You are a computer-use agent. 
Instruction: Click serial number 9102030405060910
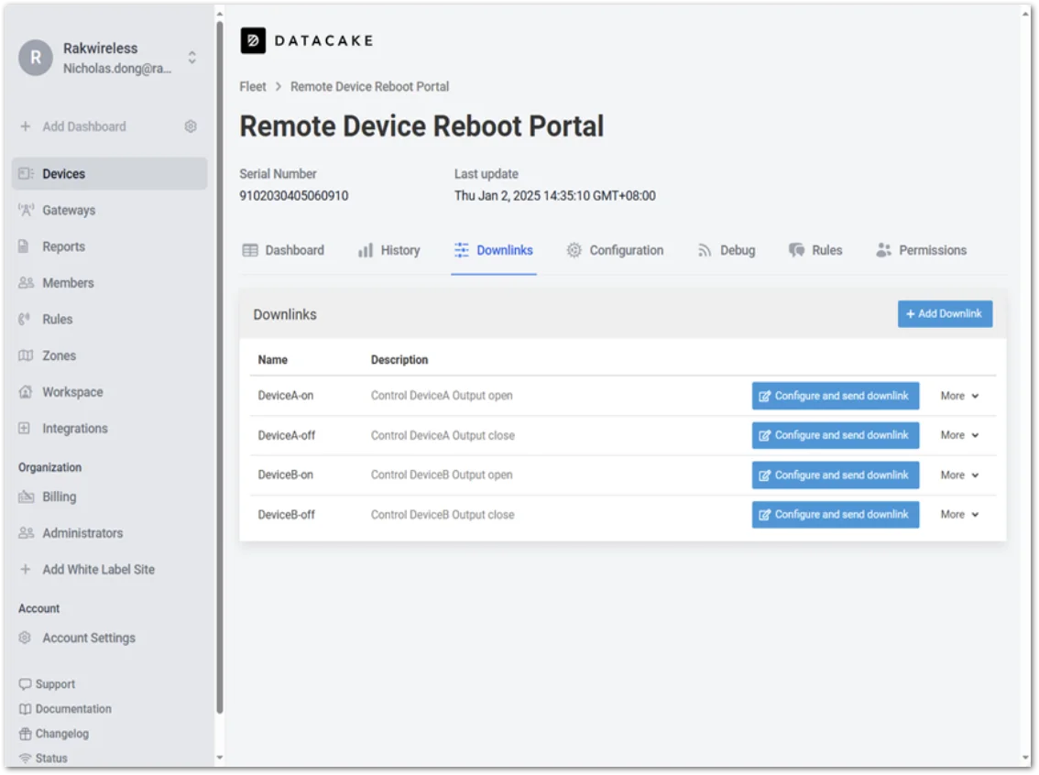click(x=293, y=196)
